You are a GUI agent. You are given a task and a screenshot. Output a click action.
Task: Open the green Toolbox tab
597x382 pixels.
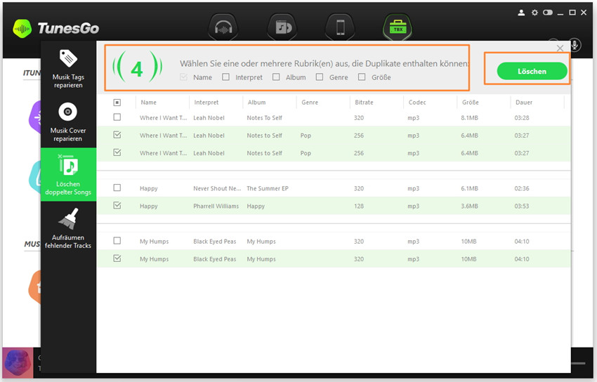[x=398, y=27]
